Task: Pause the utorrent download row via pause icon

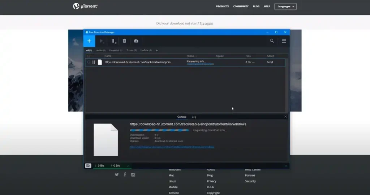Action: tap(94, 62)
